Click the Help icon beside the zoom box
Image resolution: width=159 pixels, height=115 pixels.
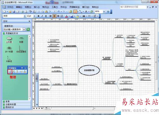click(108, 11)
